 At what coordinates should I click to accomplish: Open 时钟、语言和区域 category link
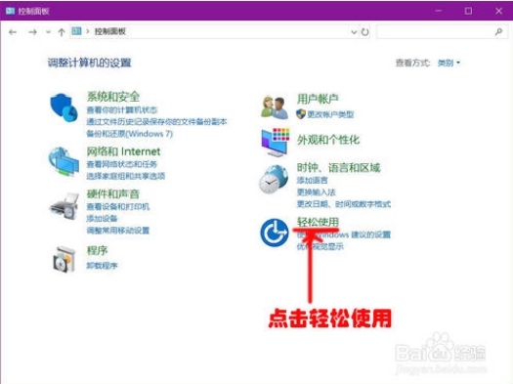point(339,167)
